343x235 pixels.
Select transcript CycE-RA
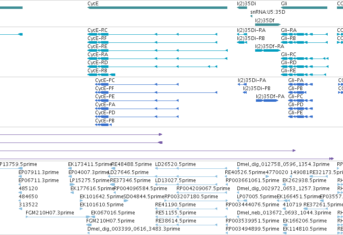click(x=158, y=59)
